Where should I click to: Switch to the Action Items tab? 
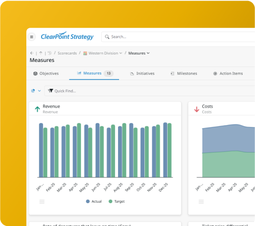tap(228, 73)
